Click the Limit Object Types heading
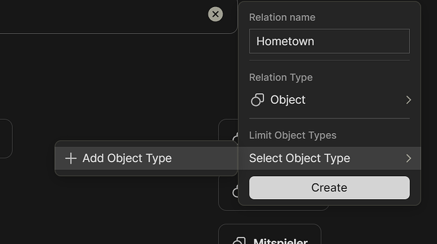This screenshot has height=244, width=437. pos(293,135)
